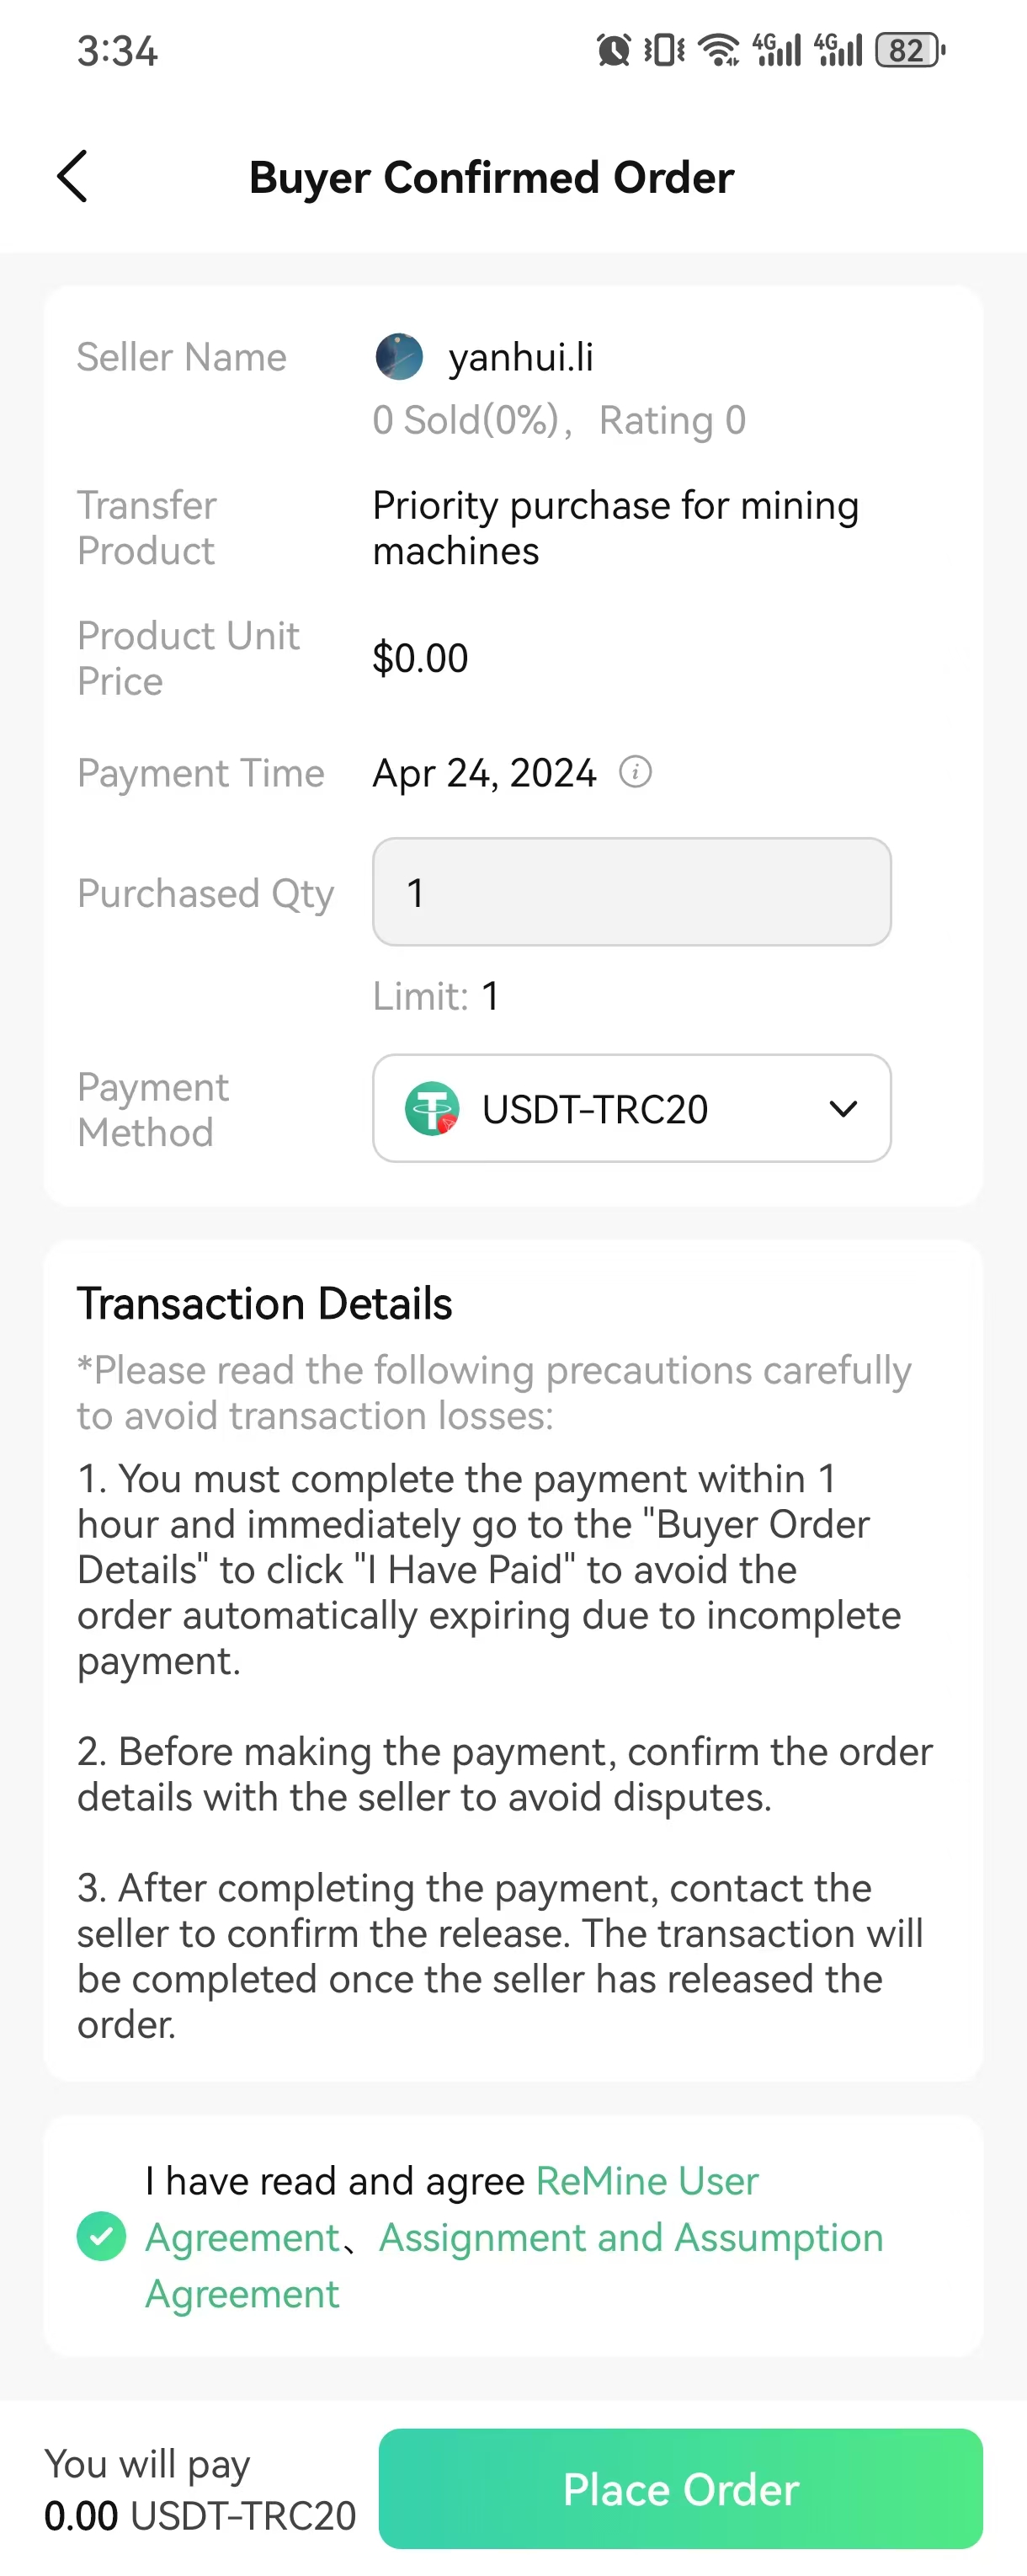Viewport: 1027px width, 2576px height.
Task: Select the USDT-TRC20 payment method box
Action: coord(632,1108)
